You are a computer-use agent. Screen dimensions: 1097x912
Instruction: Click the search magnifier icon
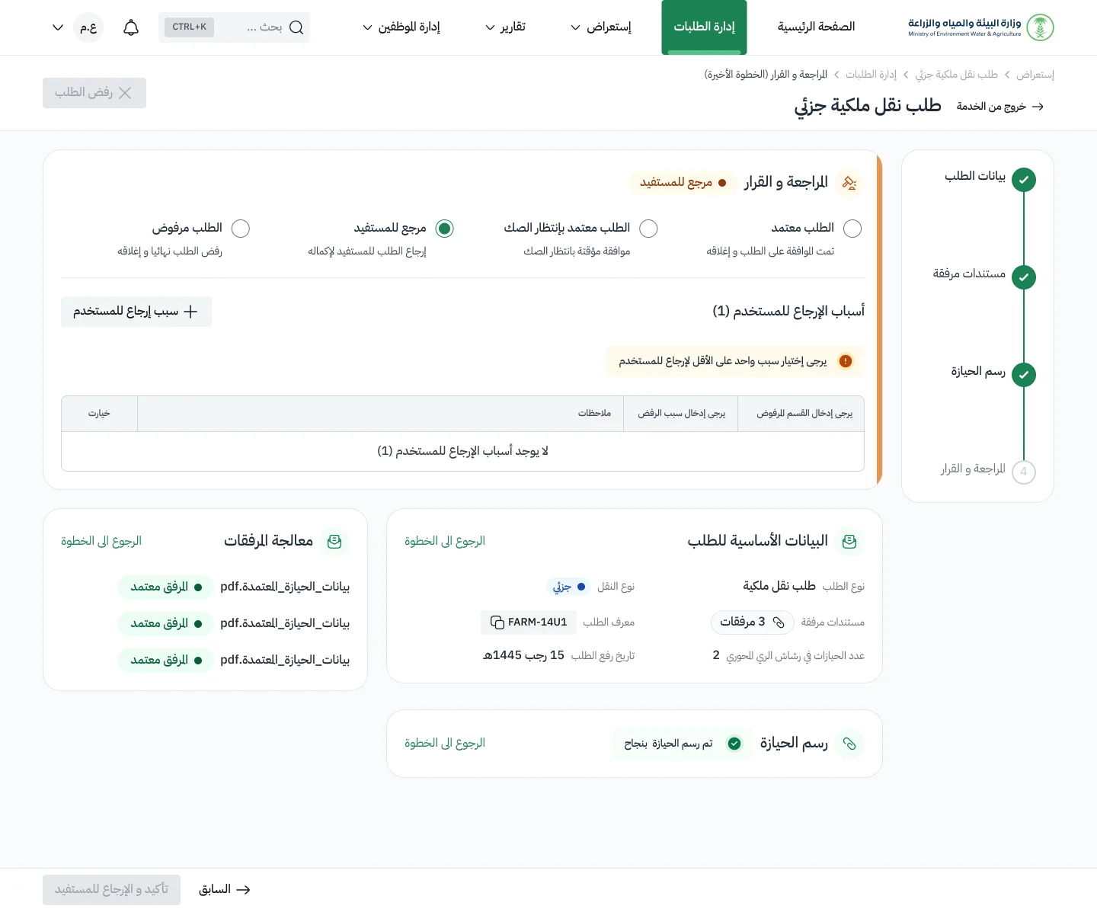296,28
